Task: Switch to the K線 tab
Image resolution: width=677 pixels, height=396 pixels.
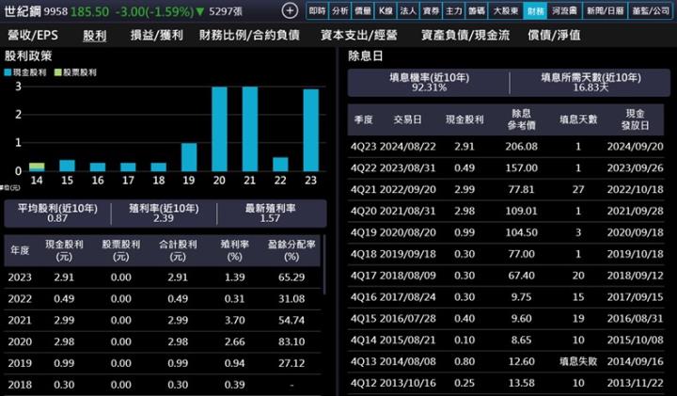Action: coord(386,10)
